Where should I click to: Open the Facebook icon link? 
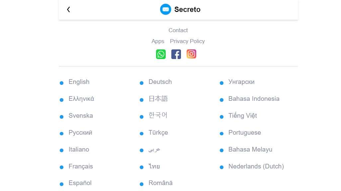(x=176, y=54)
